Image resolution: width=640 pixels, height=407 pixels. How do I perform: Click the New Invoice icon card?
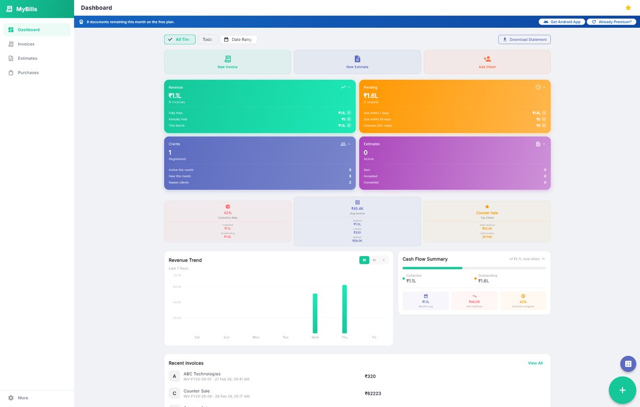click(227, 60)
